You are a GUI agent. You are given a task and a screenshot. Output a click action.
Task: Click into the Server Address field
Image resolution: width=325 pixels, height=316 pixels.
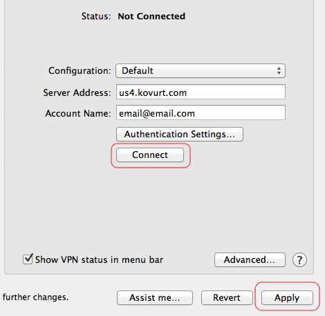tap(201, 92)
